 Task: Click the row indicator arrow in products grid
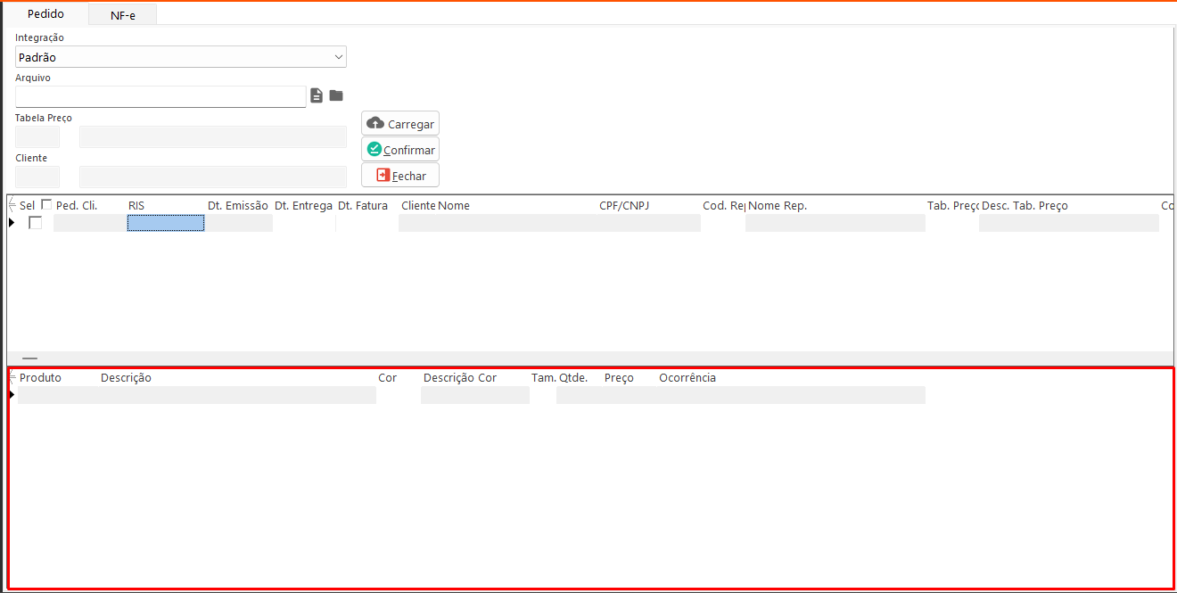pyautogui.click(x=12, y=394)
